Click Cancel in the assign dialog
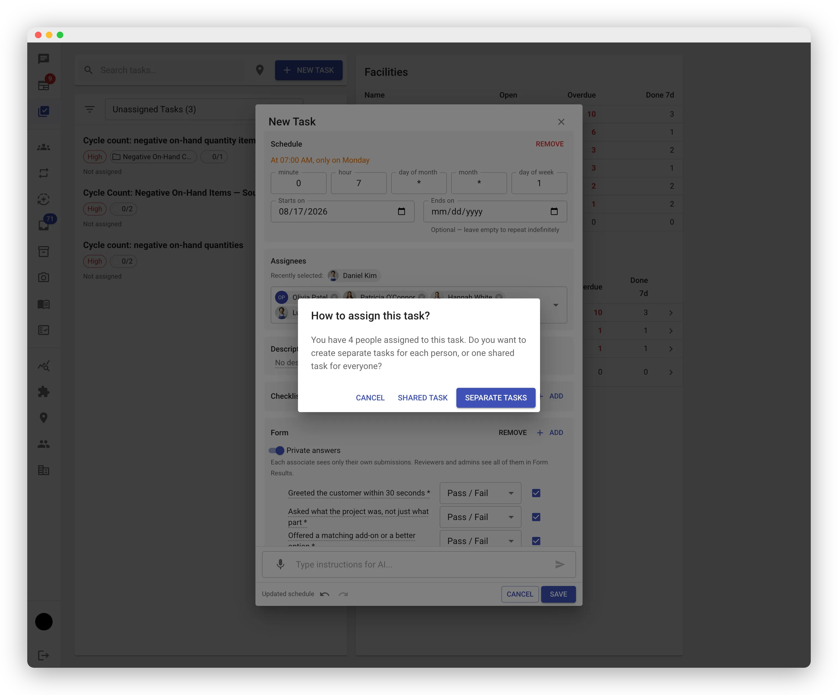Screen dimensions: 838x695 click(370, 398)
